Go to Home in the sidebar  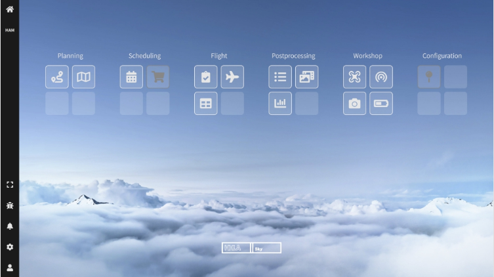click(x=10, y=10)
